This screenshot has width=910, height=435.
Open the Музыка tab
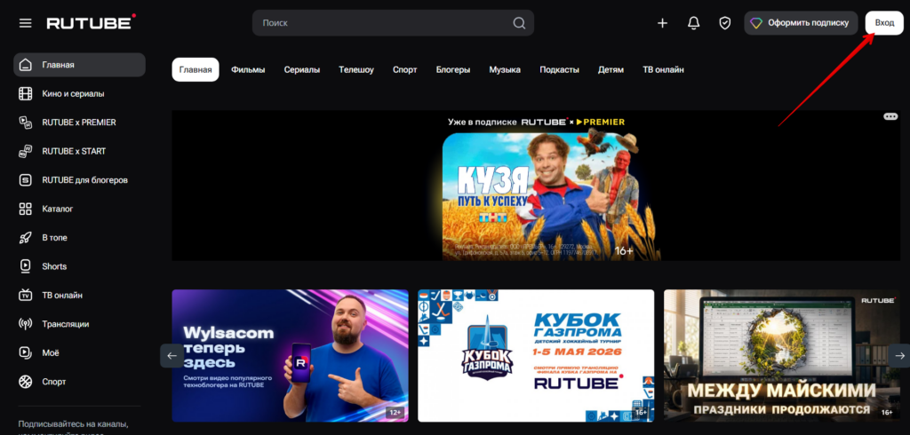(505, 69)
